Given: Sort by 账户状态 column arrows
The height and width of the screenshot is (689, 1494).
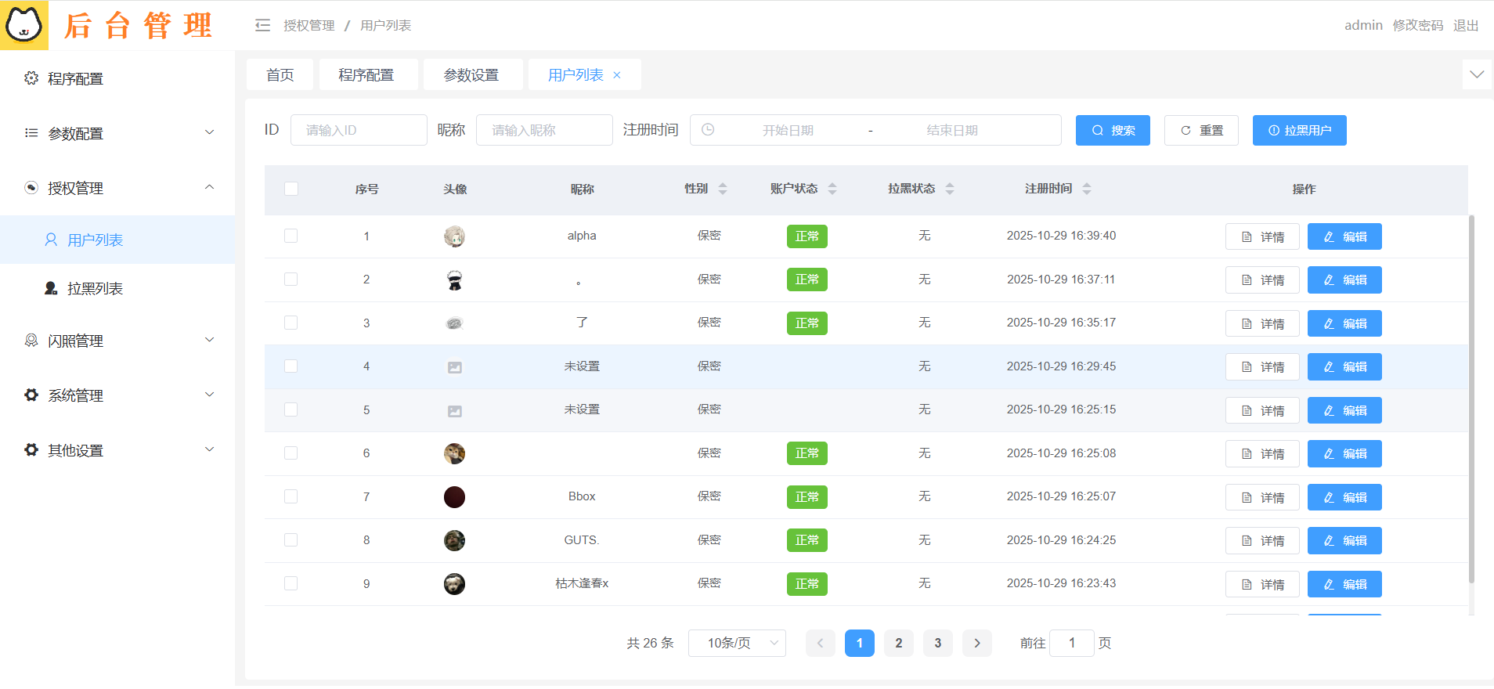Looking at the screenshot, I should point(832,189).
